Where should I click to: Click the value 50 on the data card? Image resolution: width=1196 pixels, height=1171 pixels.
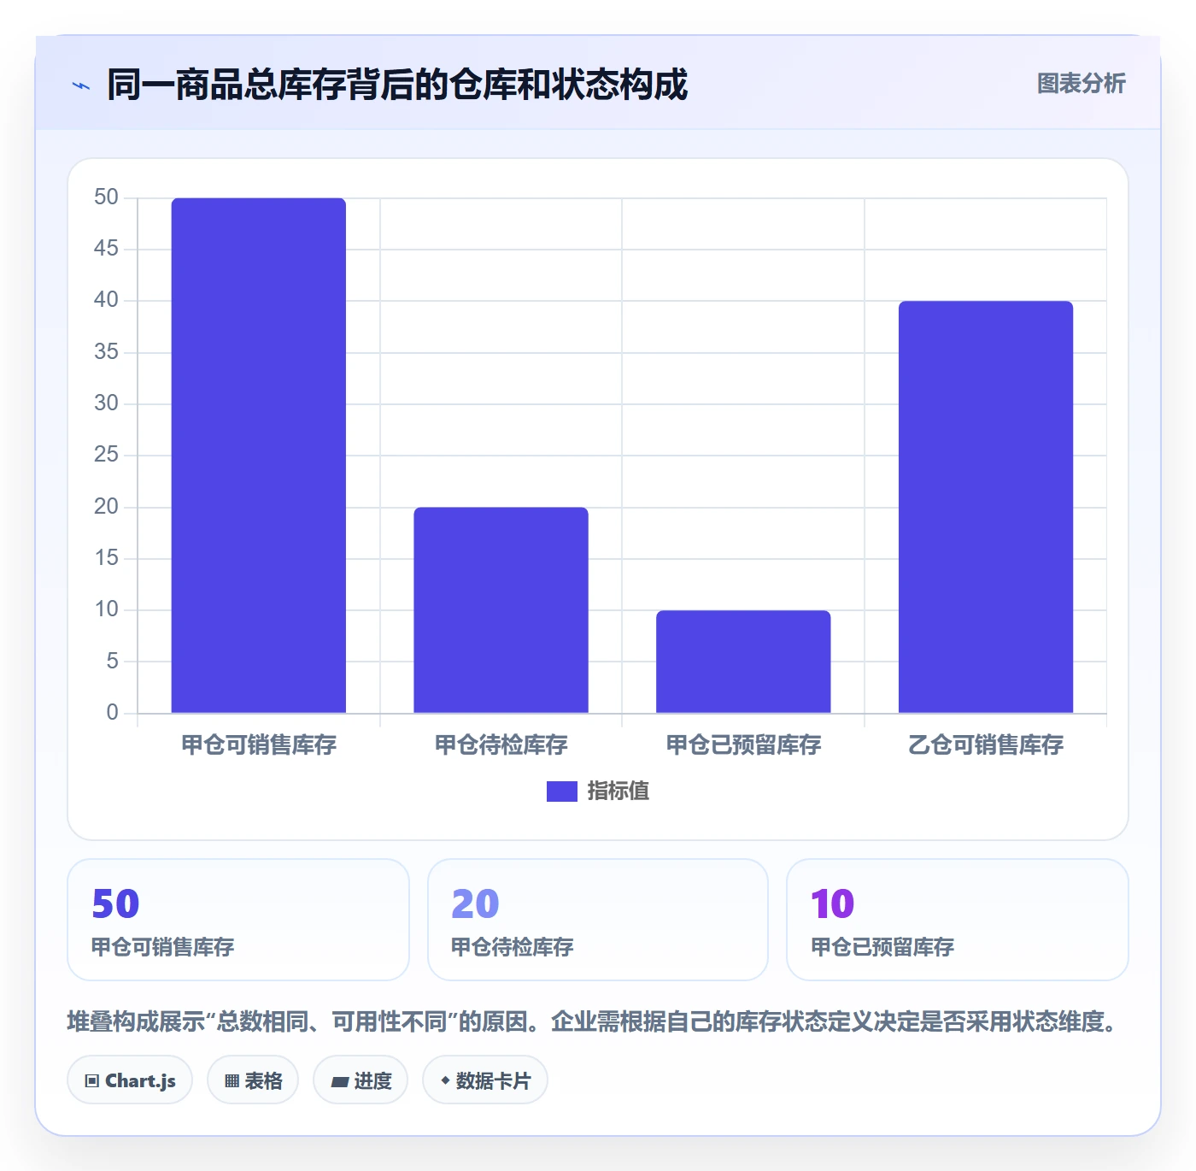pos(115,904)
